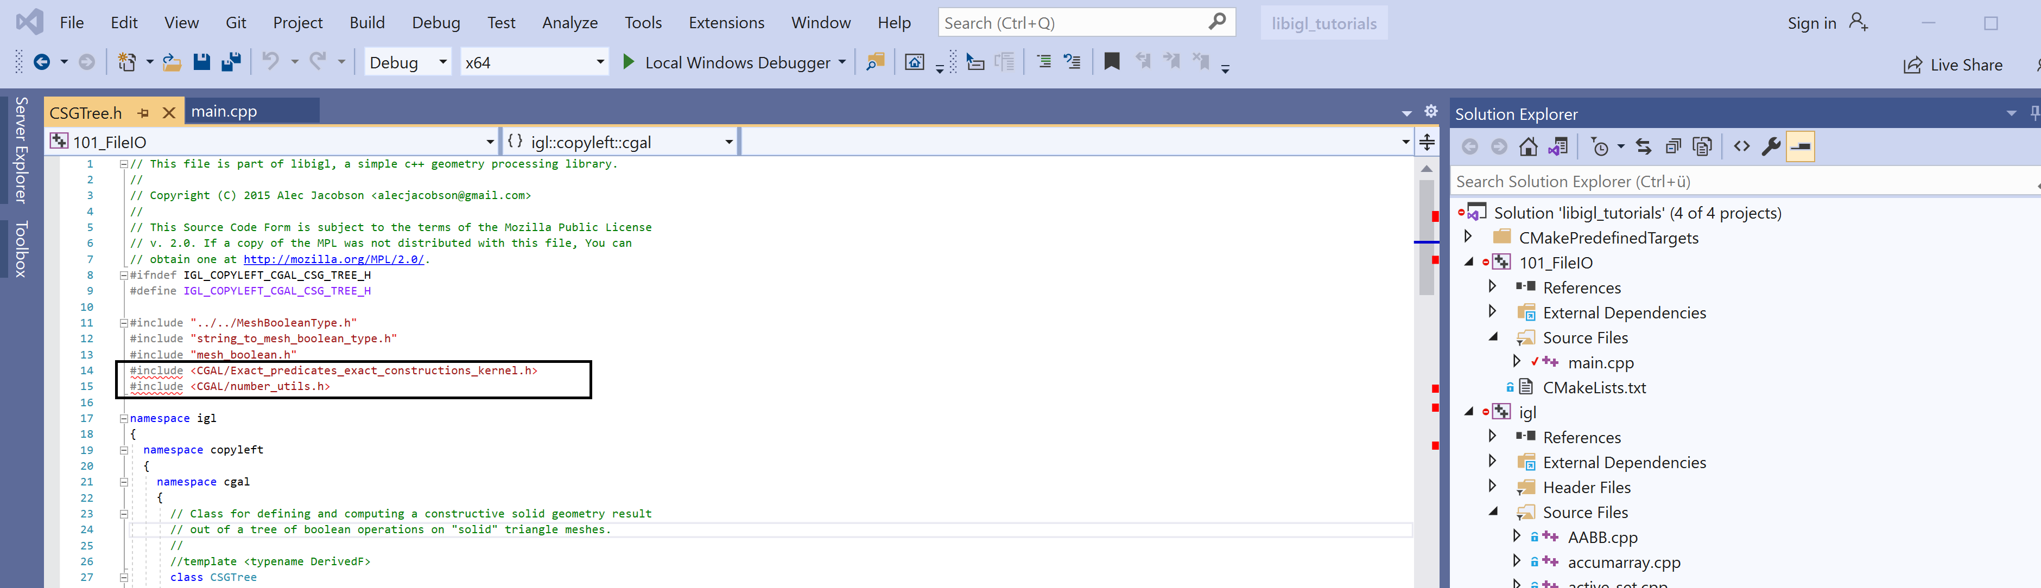
Task: Open the Extensions menu
Action: click(726, 23)
